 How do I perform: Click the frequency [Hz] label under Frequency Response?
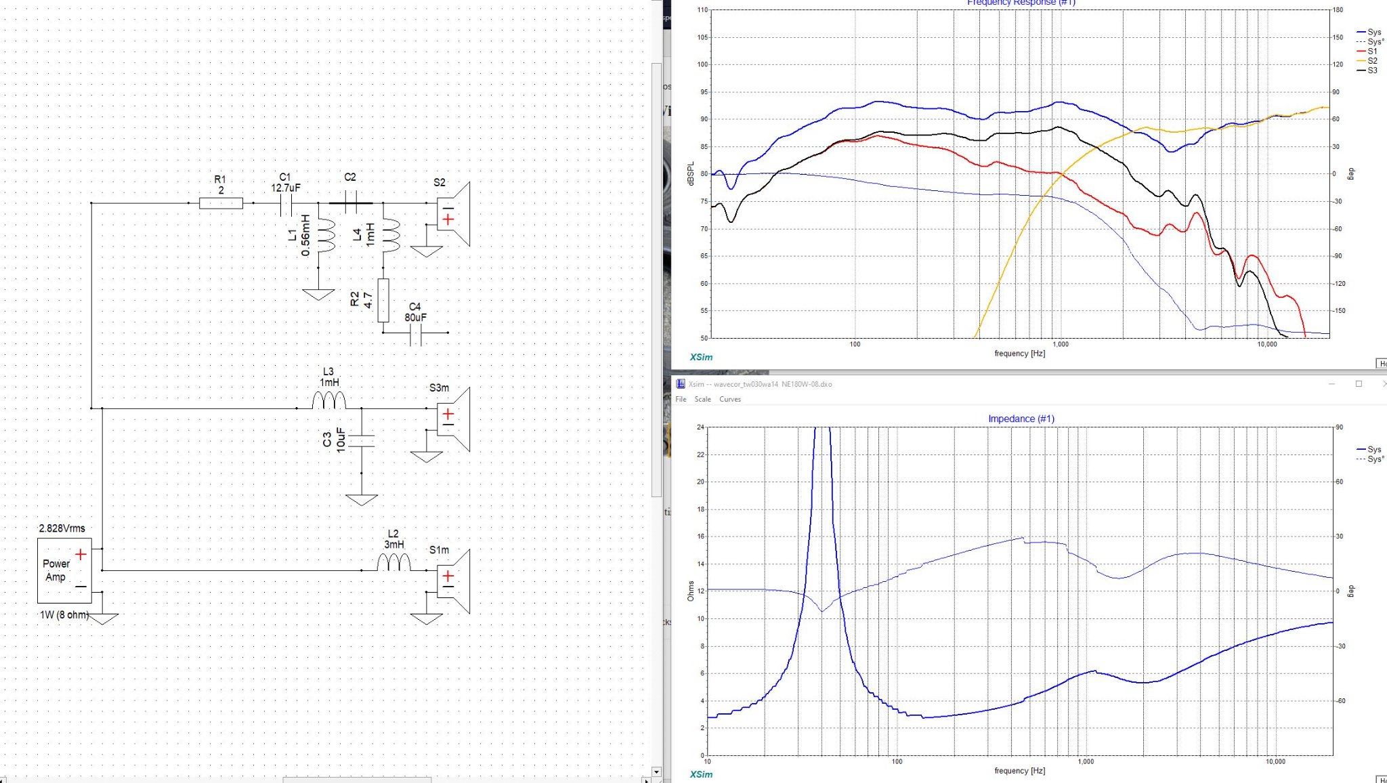[x=1019, y=353]
